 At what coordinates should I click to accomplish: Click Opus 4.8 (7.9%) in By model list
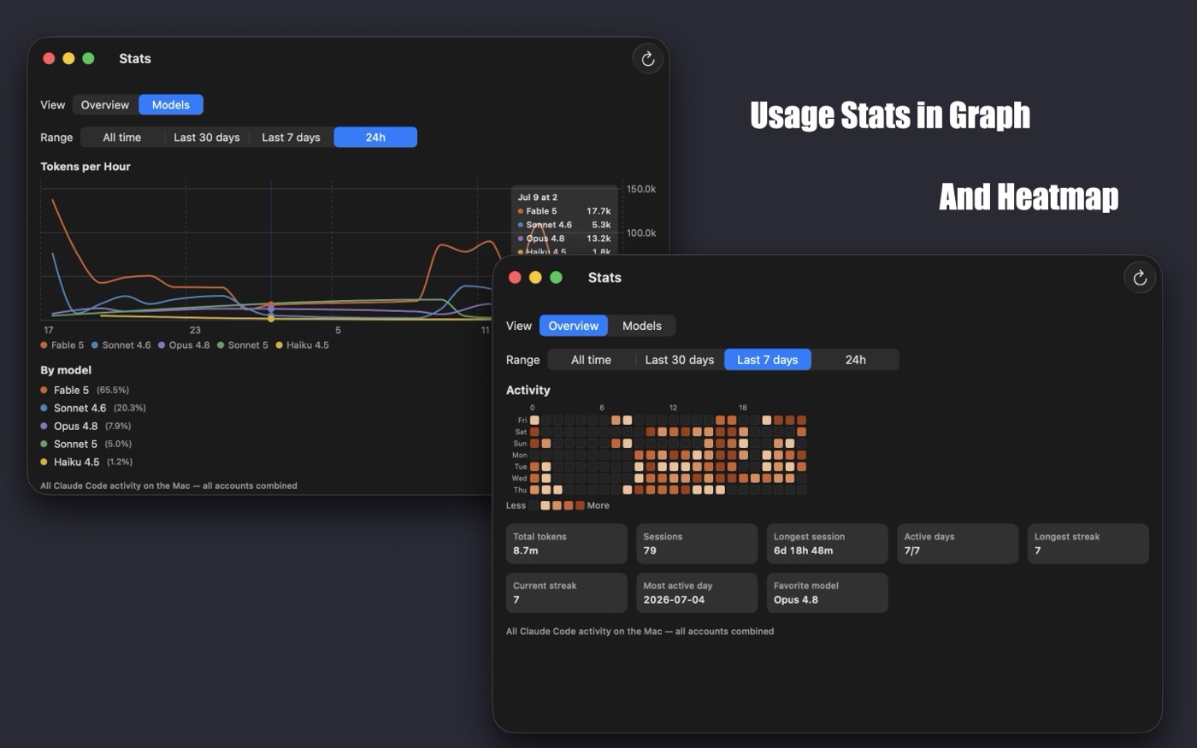[85, 426]
